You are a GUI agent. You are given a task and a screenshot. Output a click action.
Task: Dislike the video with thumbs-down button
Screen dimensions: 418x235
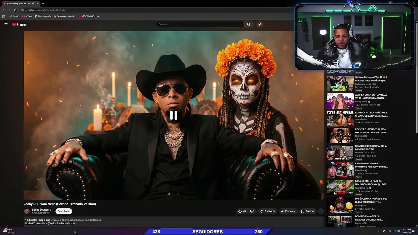coord(252,211)
